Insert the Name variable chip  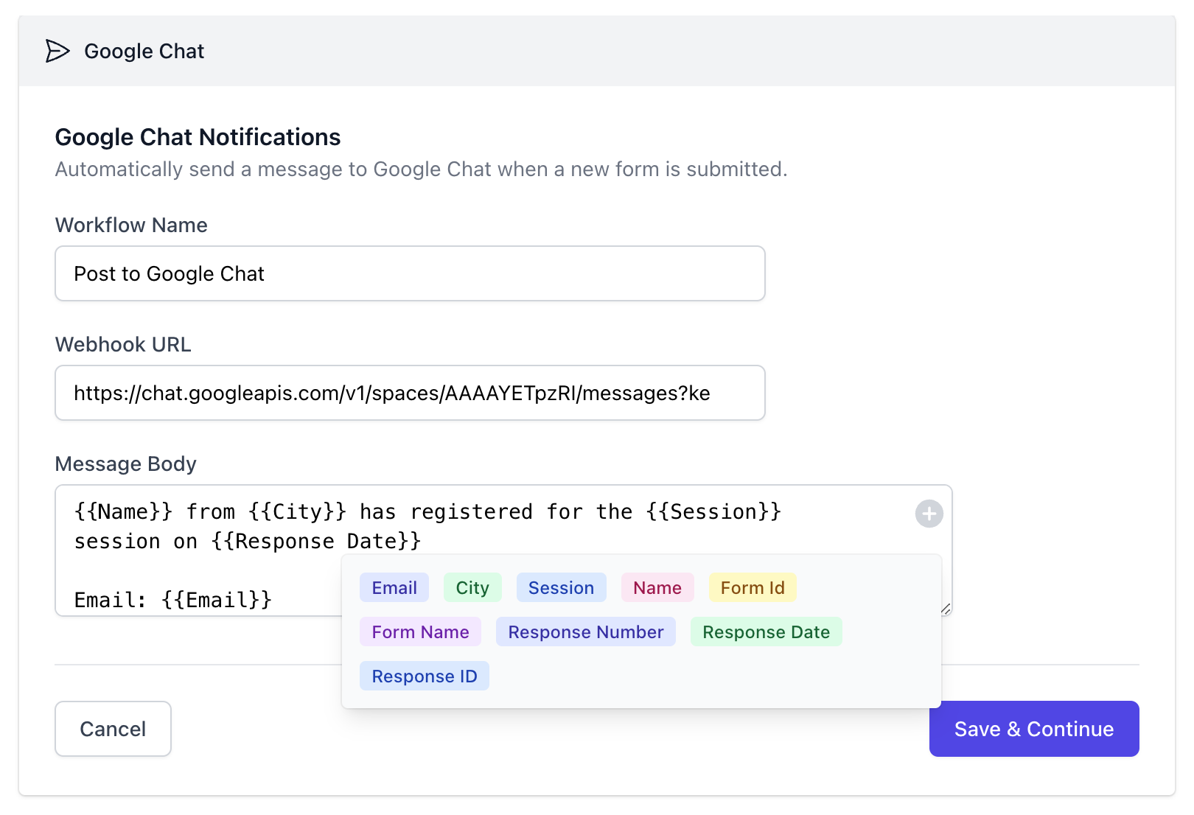[x=657, y=587]
